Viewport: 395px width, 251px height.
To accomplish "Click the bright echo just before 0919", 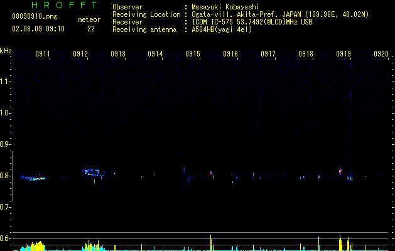I will coord(340,171).
